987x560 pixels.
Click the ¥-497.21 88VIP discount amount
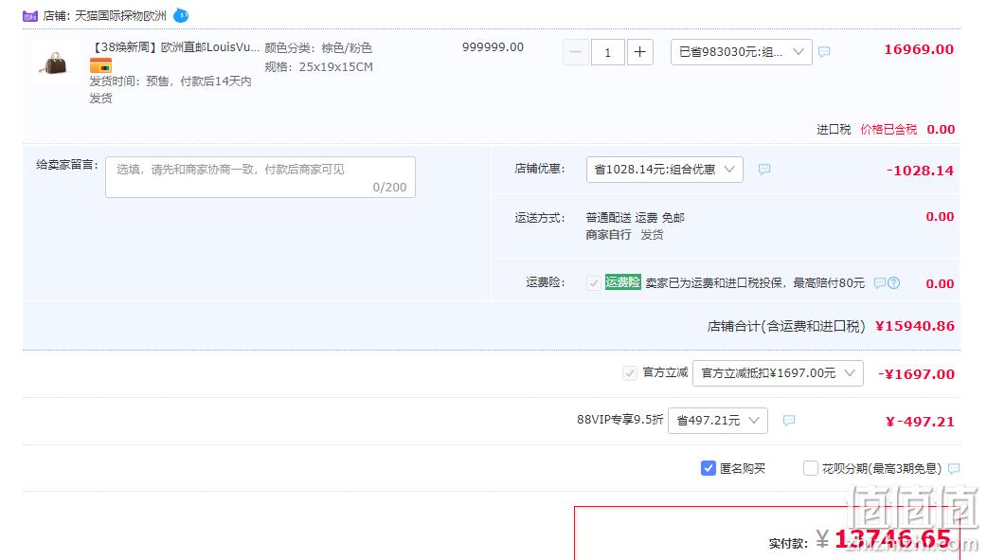[920, 422]
